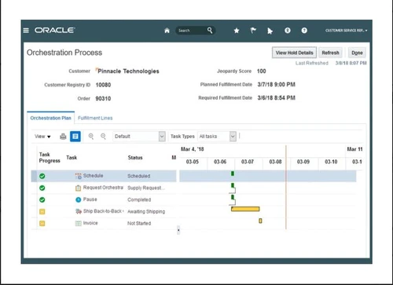Click the Mar 4, '18 week header
The height and width of the screenshot is (285, 393).
tap(193, 149)
